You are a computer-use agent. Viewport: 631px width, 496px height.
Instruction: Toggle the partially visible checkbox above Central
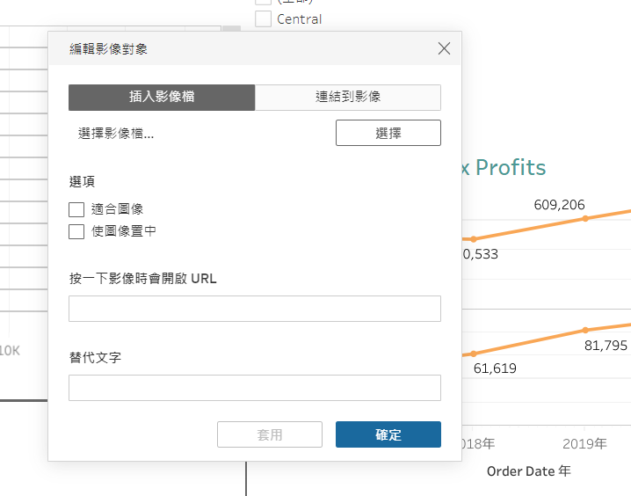point(263,2)
